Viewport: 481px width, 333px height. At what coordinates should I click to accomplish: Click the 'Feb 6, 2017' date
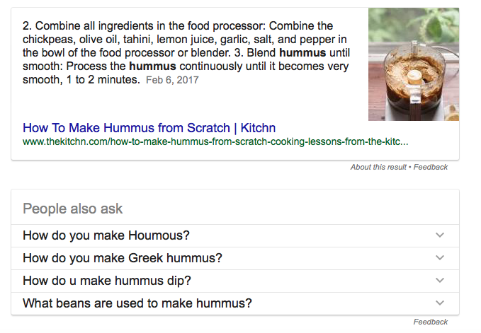pyautogui.click(x=172, y=80)
